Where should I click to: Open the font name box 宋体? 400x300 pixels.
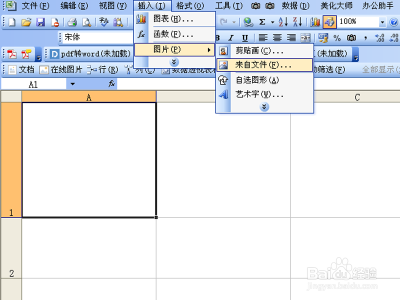click(x=98, y=38)
